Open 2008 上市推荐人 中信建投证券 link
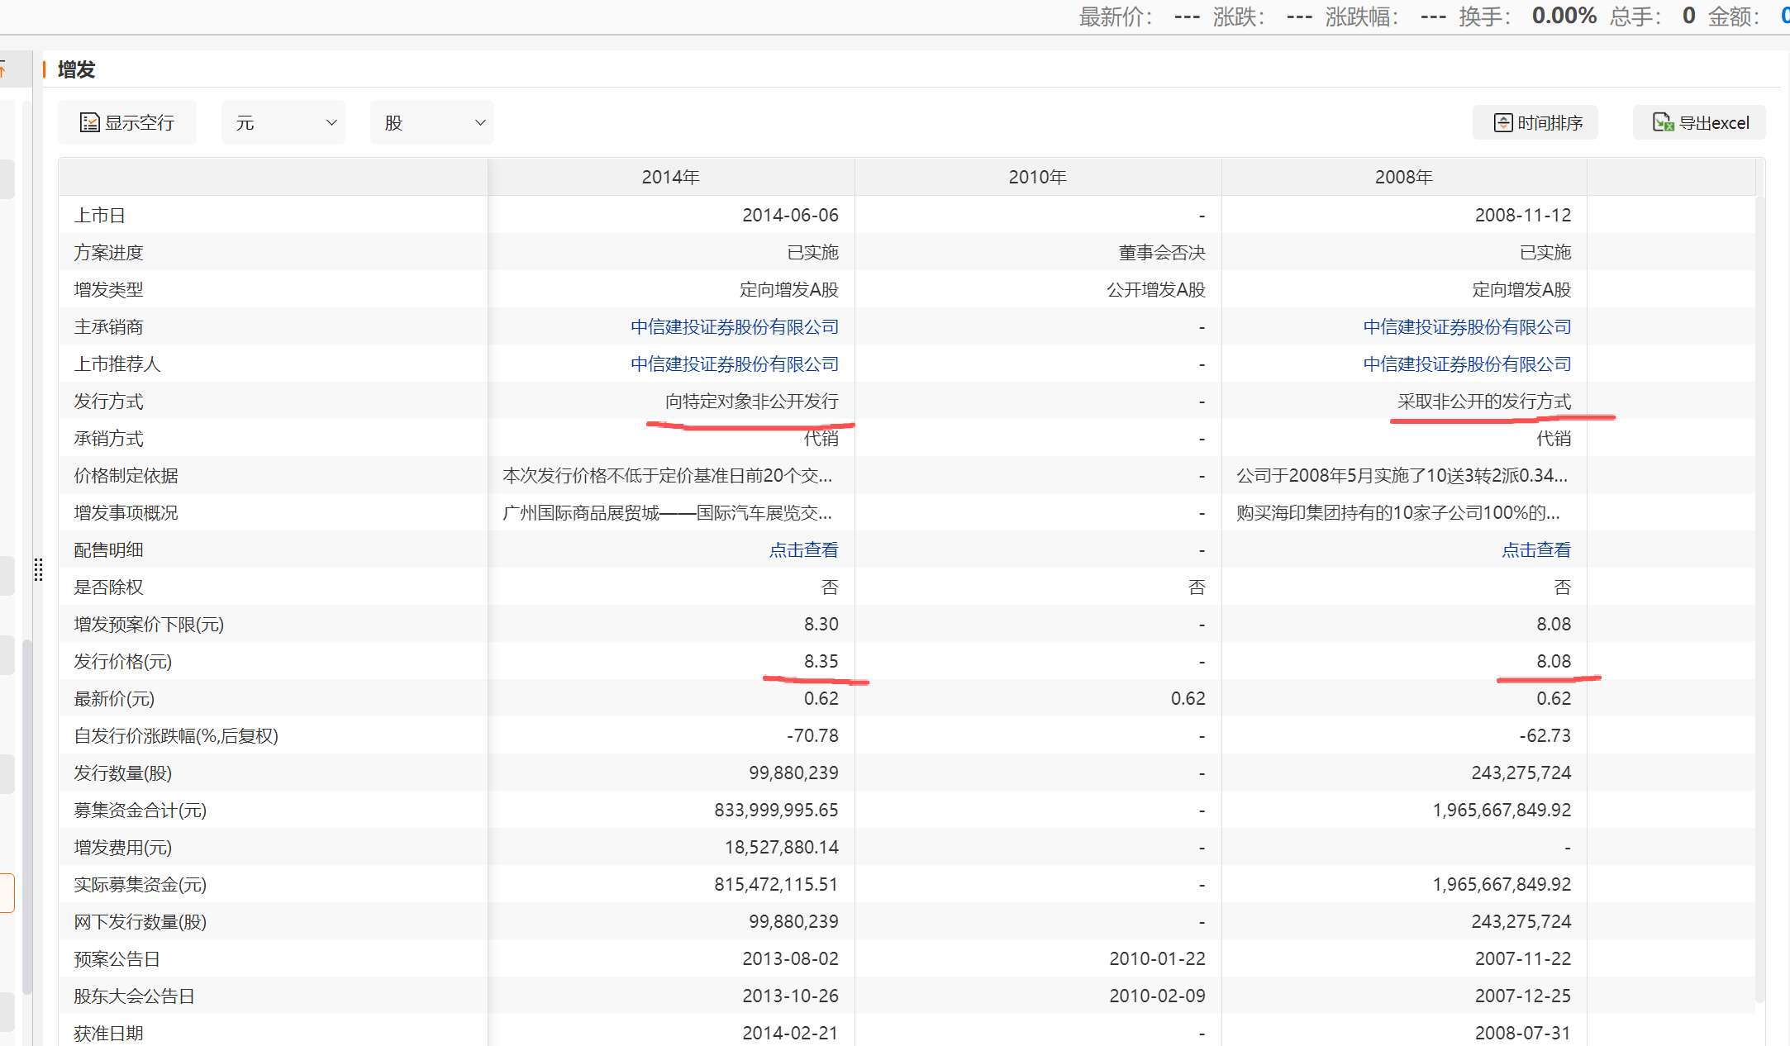Image resolution: width=1790 pixels, height=1046 pixels. pos(1467,364)
